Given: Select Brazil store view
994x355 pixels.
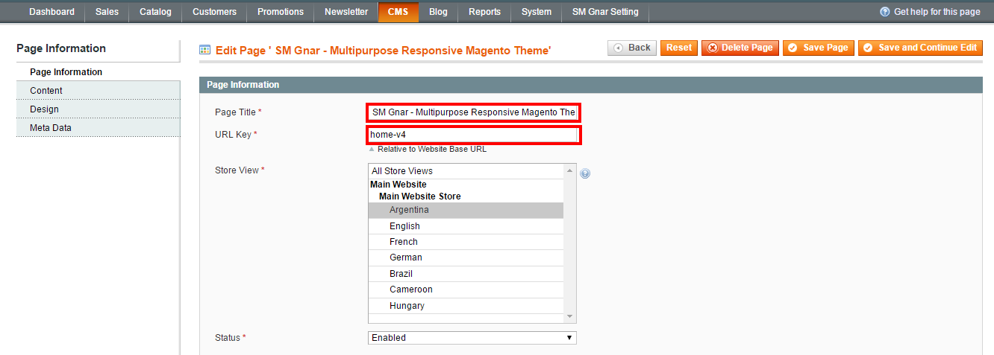Looking at the screenshot, I should pos(466,274).
